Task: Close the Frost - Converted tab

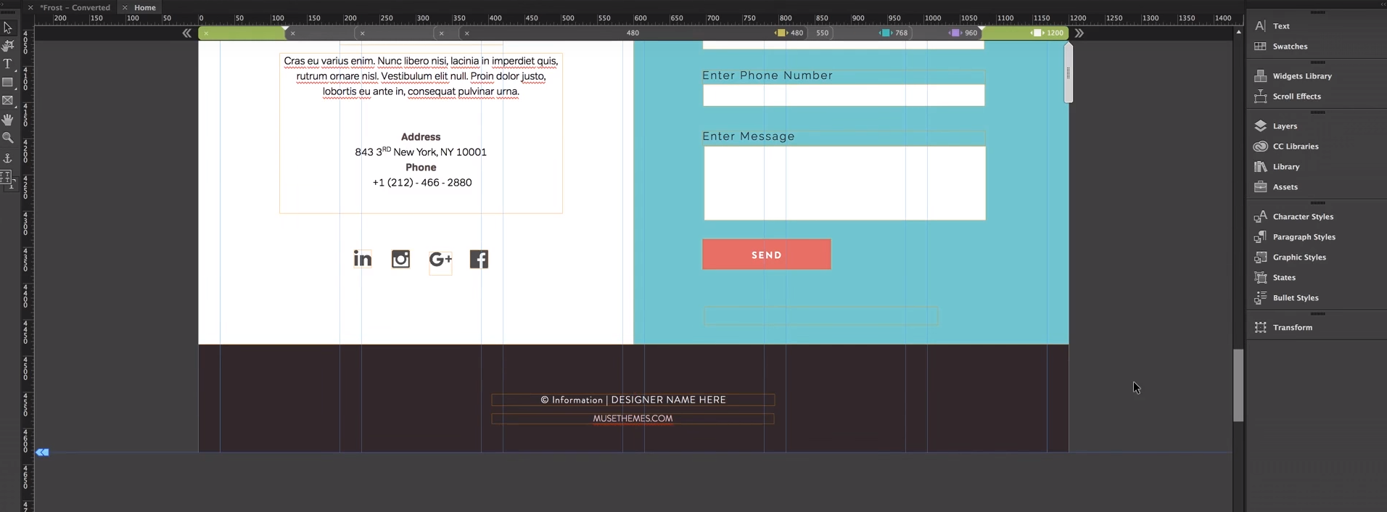Action: click(x=30, y=7)
